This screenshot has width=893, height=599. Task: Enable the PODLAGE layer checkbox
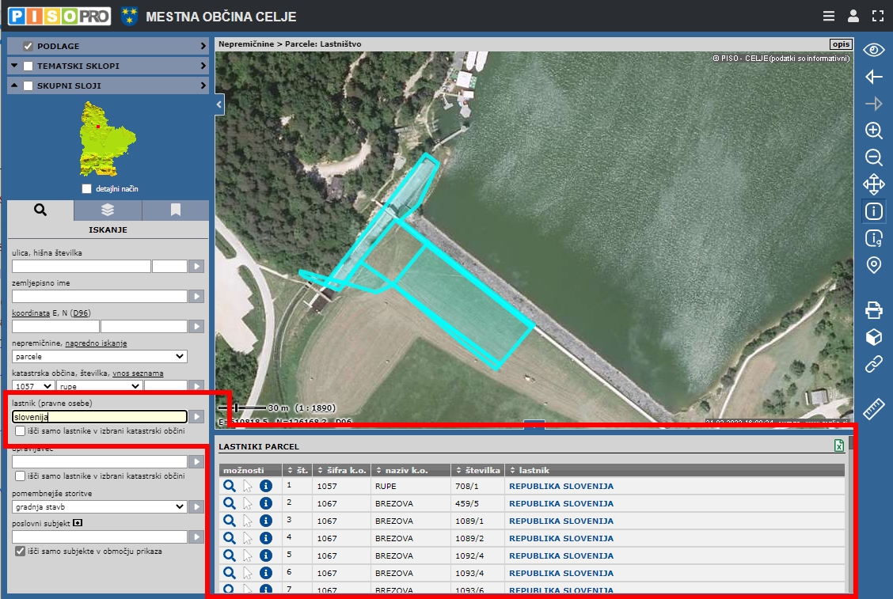pos(28,46)
